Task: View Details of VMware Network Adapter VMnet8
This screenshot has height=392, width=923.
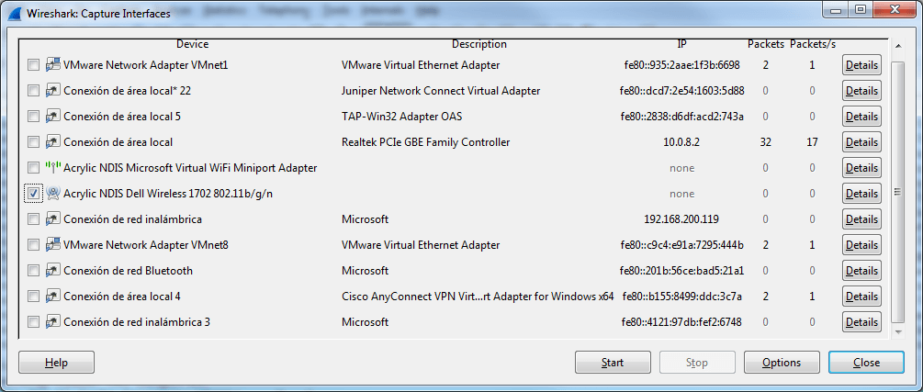Action: tap(861, 245)
